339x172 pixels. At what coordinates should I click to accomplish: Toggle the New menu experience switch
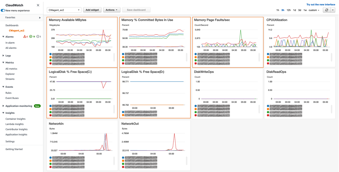point(3,11)
